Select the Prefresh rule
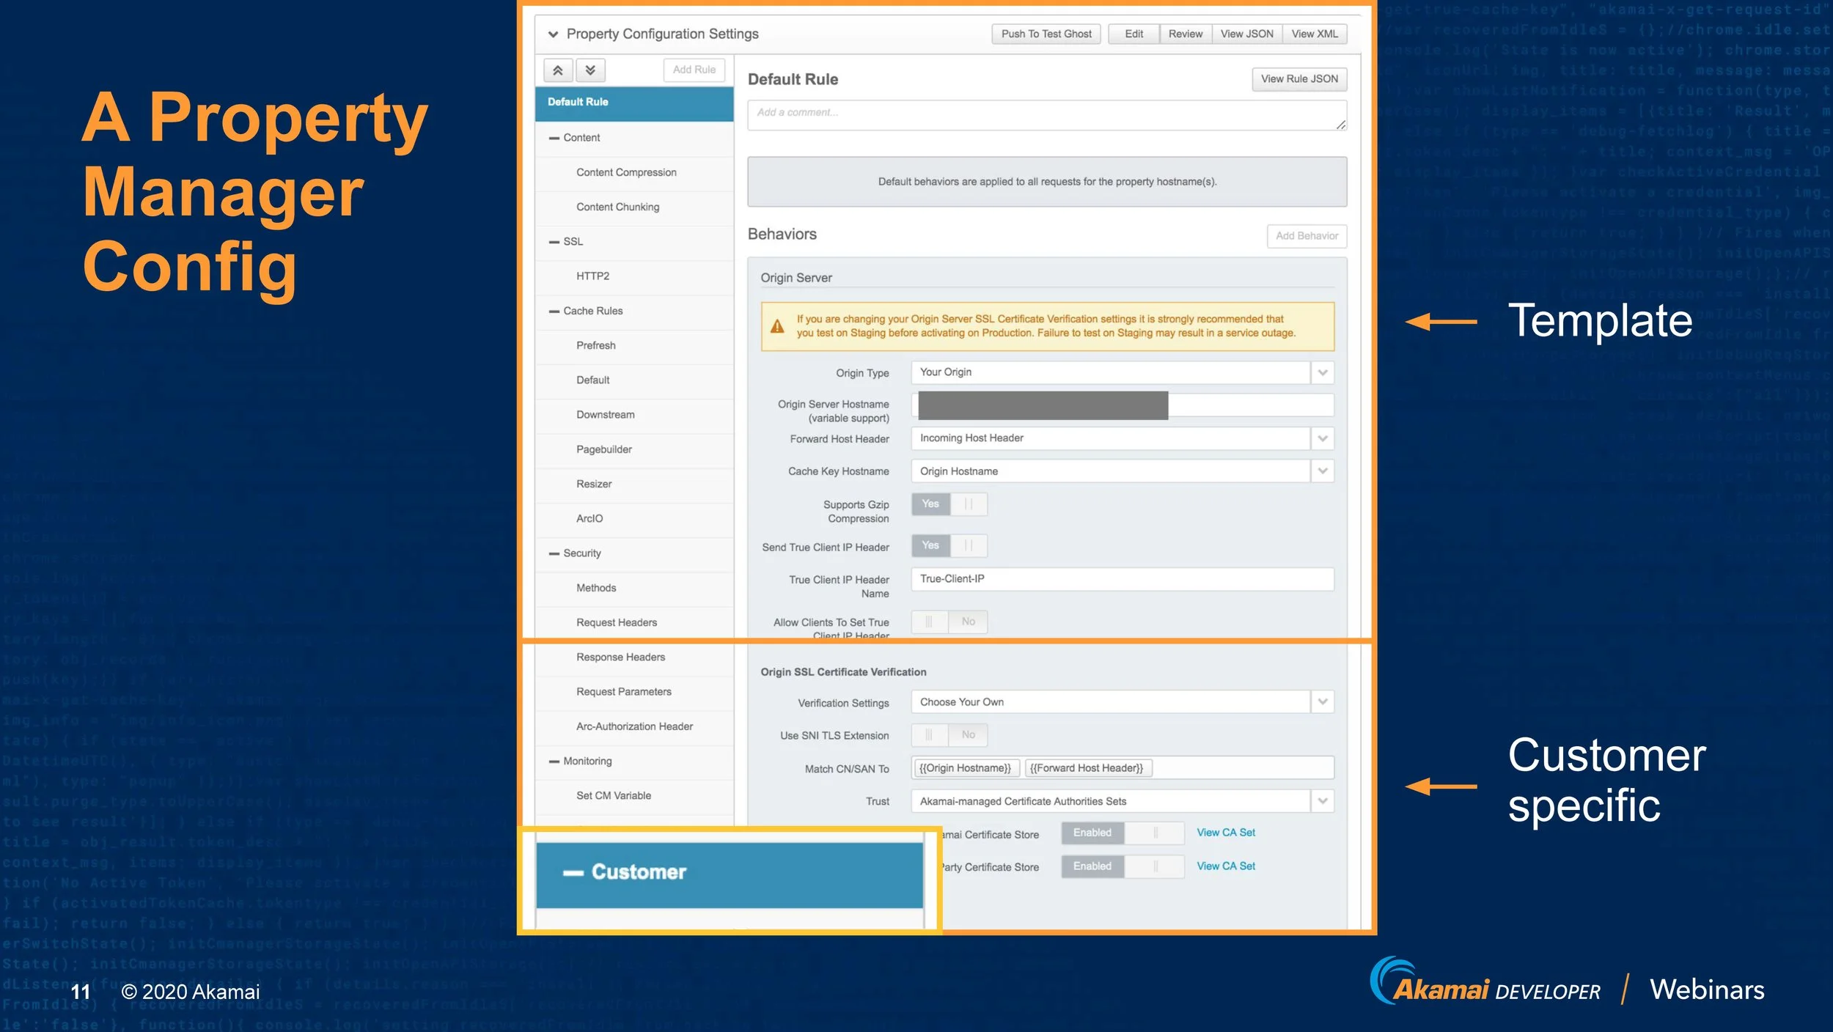1833x1032 pixels. 634,346
